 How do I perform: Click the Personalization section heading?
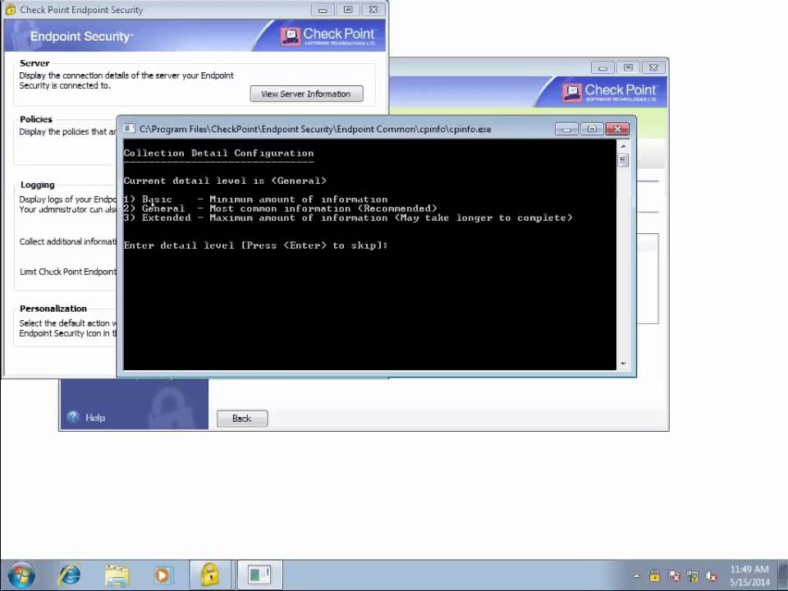click(53, 309)
